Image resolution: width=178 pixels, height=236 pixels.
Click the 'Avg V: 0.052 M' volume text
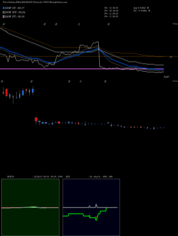141,8
